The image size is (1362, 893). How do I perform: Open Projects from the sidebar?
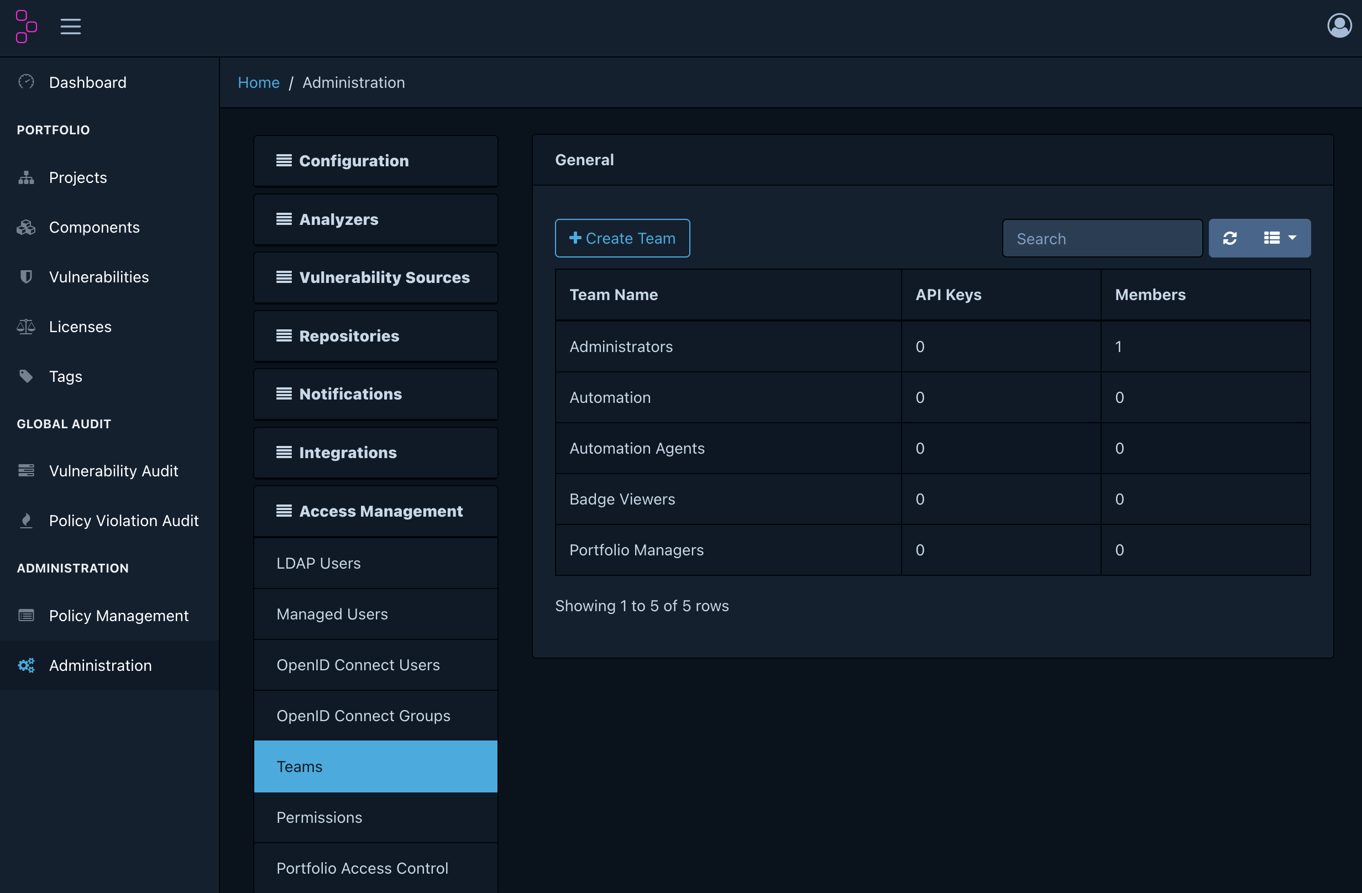[x=78, y=177]
